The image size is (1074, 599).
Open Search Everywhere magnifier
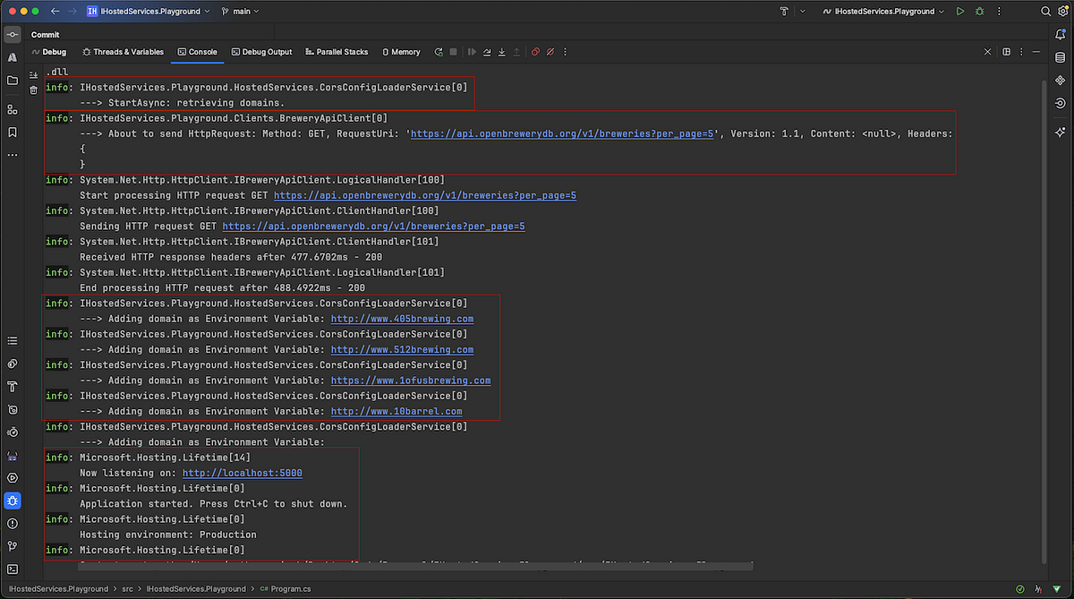[x=1044, y=11]
